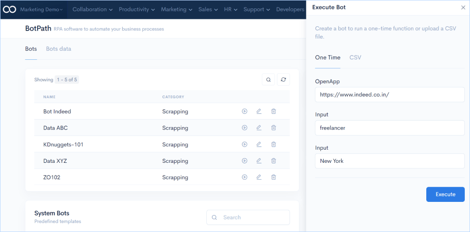Viewport: 470px width, 232px height.
Task: Select the Bot Indeed name
Action: click(57, 112)
